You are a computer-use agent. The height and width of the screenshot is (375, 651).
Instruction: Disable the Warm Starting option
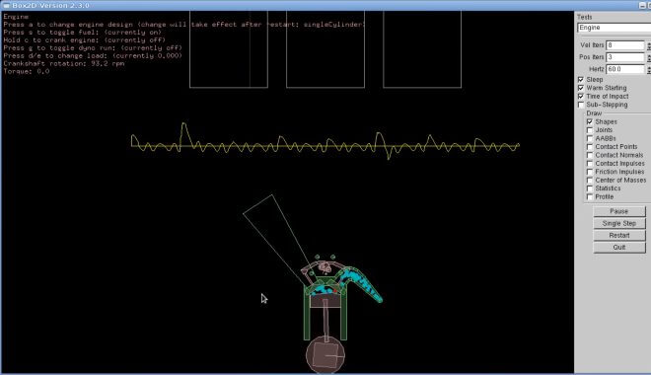[x=581, y=88]
